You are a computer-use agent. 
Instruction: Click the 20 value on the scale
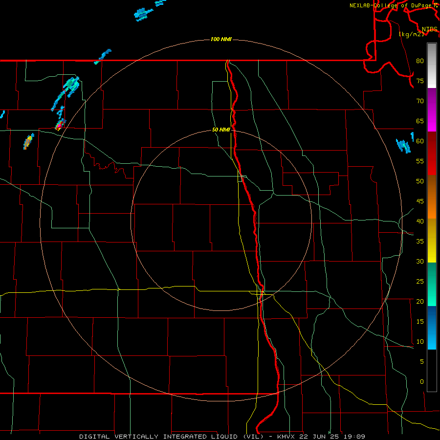[420, 301]
